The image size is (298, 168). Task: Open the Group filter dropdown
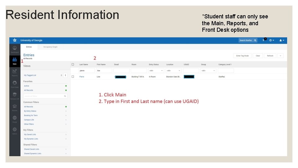click(208, 71)
